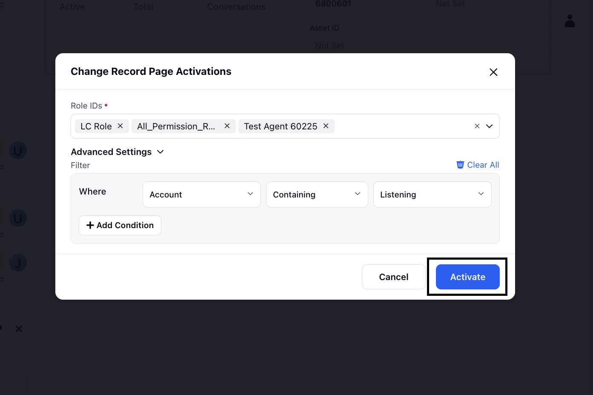Open the Account field dropdown
This screenshot has width=593, height=395.
coord(202,195)
